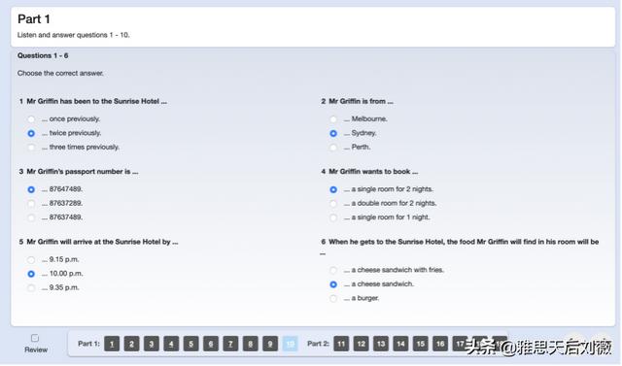Image resolution: width=622 pixels, height=366 pixels.
Task: Go to question 7 button
Action: [230, 344]
